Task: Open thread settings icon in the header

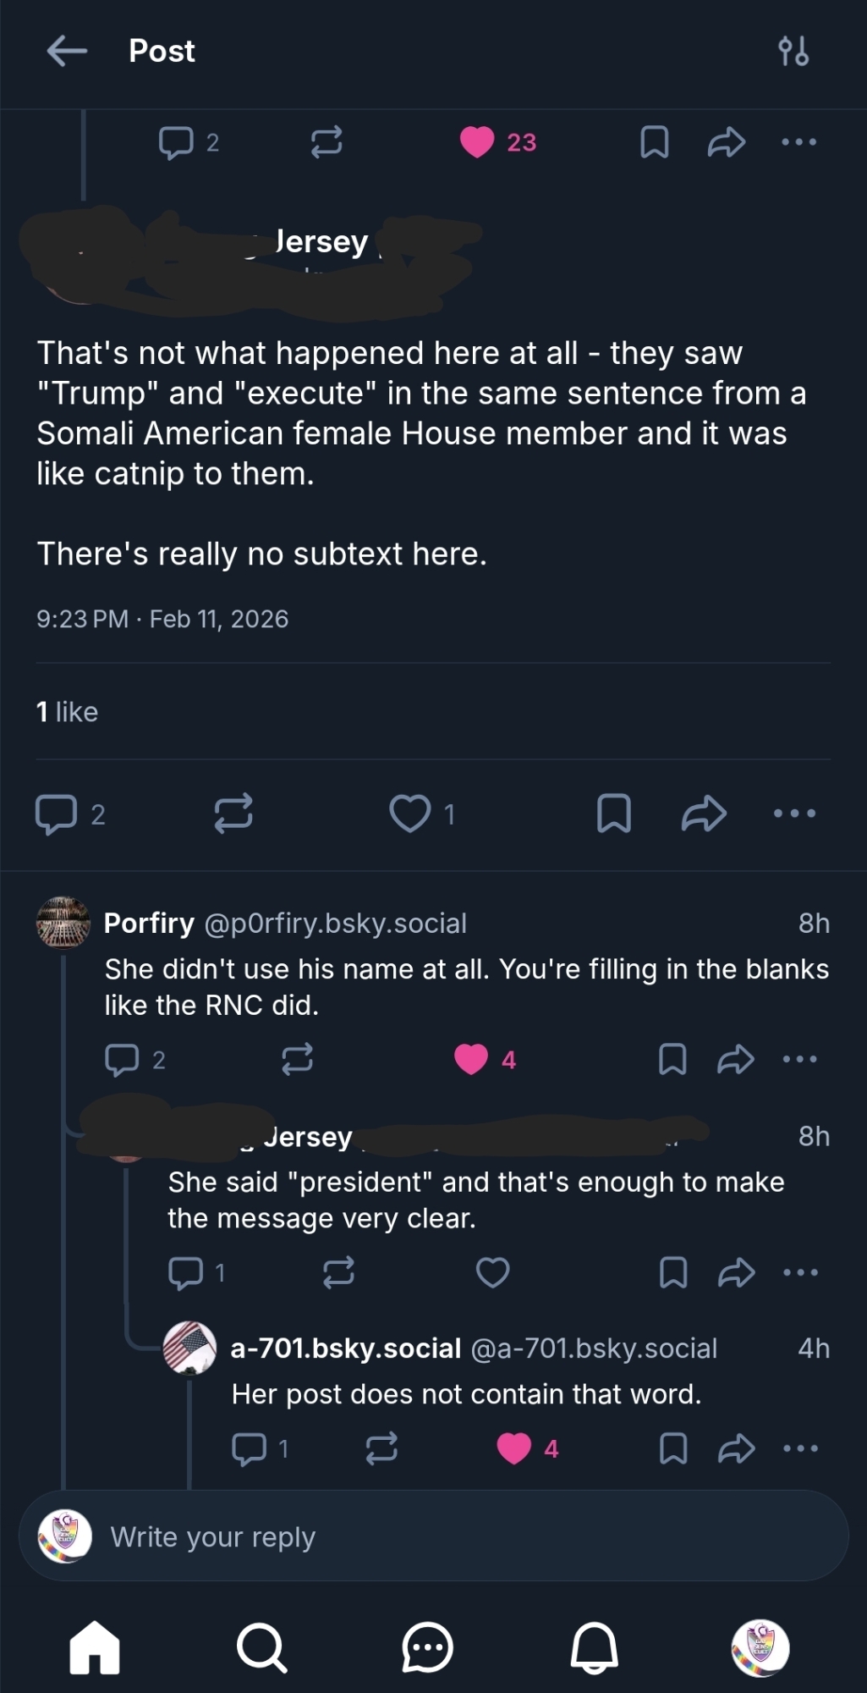Action: (793, 51)
